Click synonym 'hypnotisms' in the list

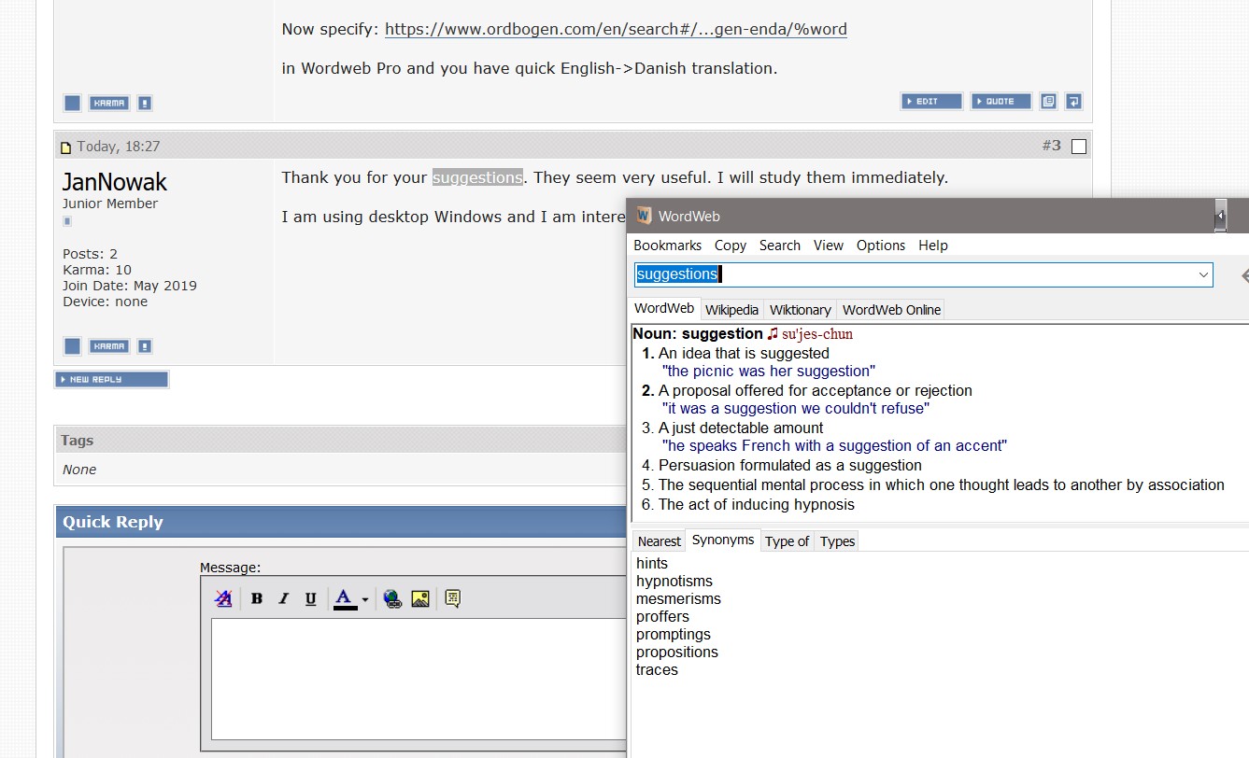674,582
